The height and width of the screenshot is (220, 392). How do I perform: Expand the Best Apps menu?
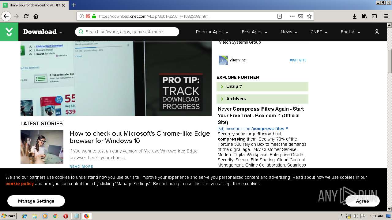coord(254,32)
